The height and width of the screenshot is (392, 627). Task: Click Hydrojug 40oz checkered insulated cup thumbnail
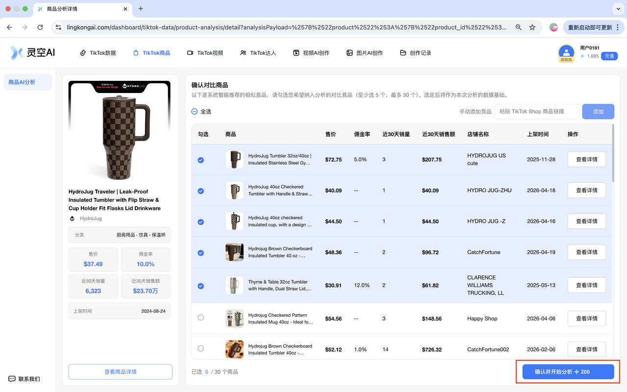234,221
